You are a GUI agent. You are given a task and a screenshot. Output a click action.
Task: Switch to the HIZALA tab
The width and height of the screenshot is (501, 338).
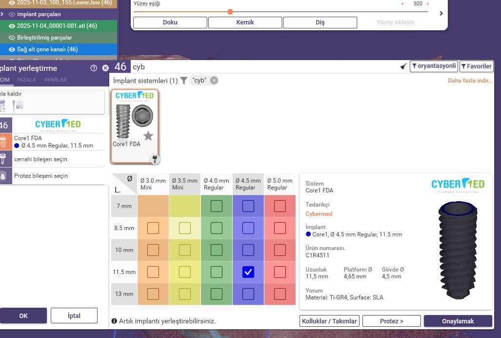point(27,80)
